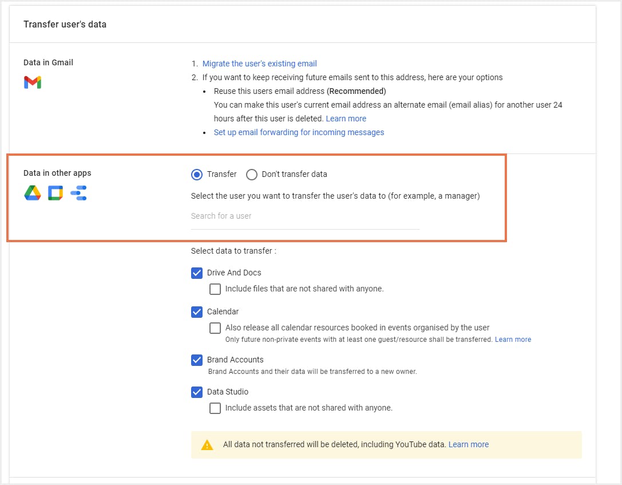Enable include assets not shared with anyone
Image resolution: width=622 pixels, height=485 pixels.
click(x=215, y=408)
